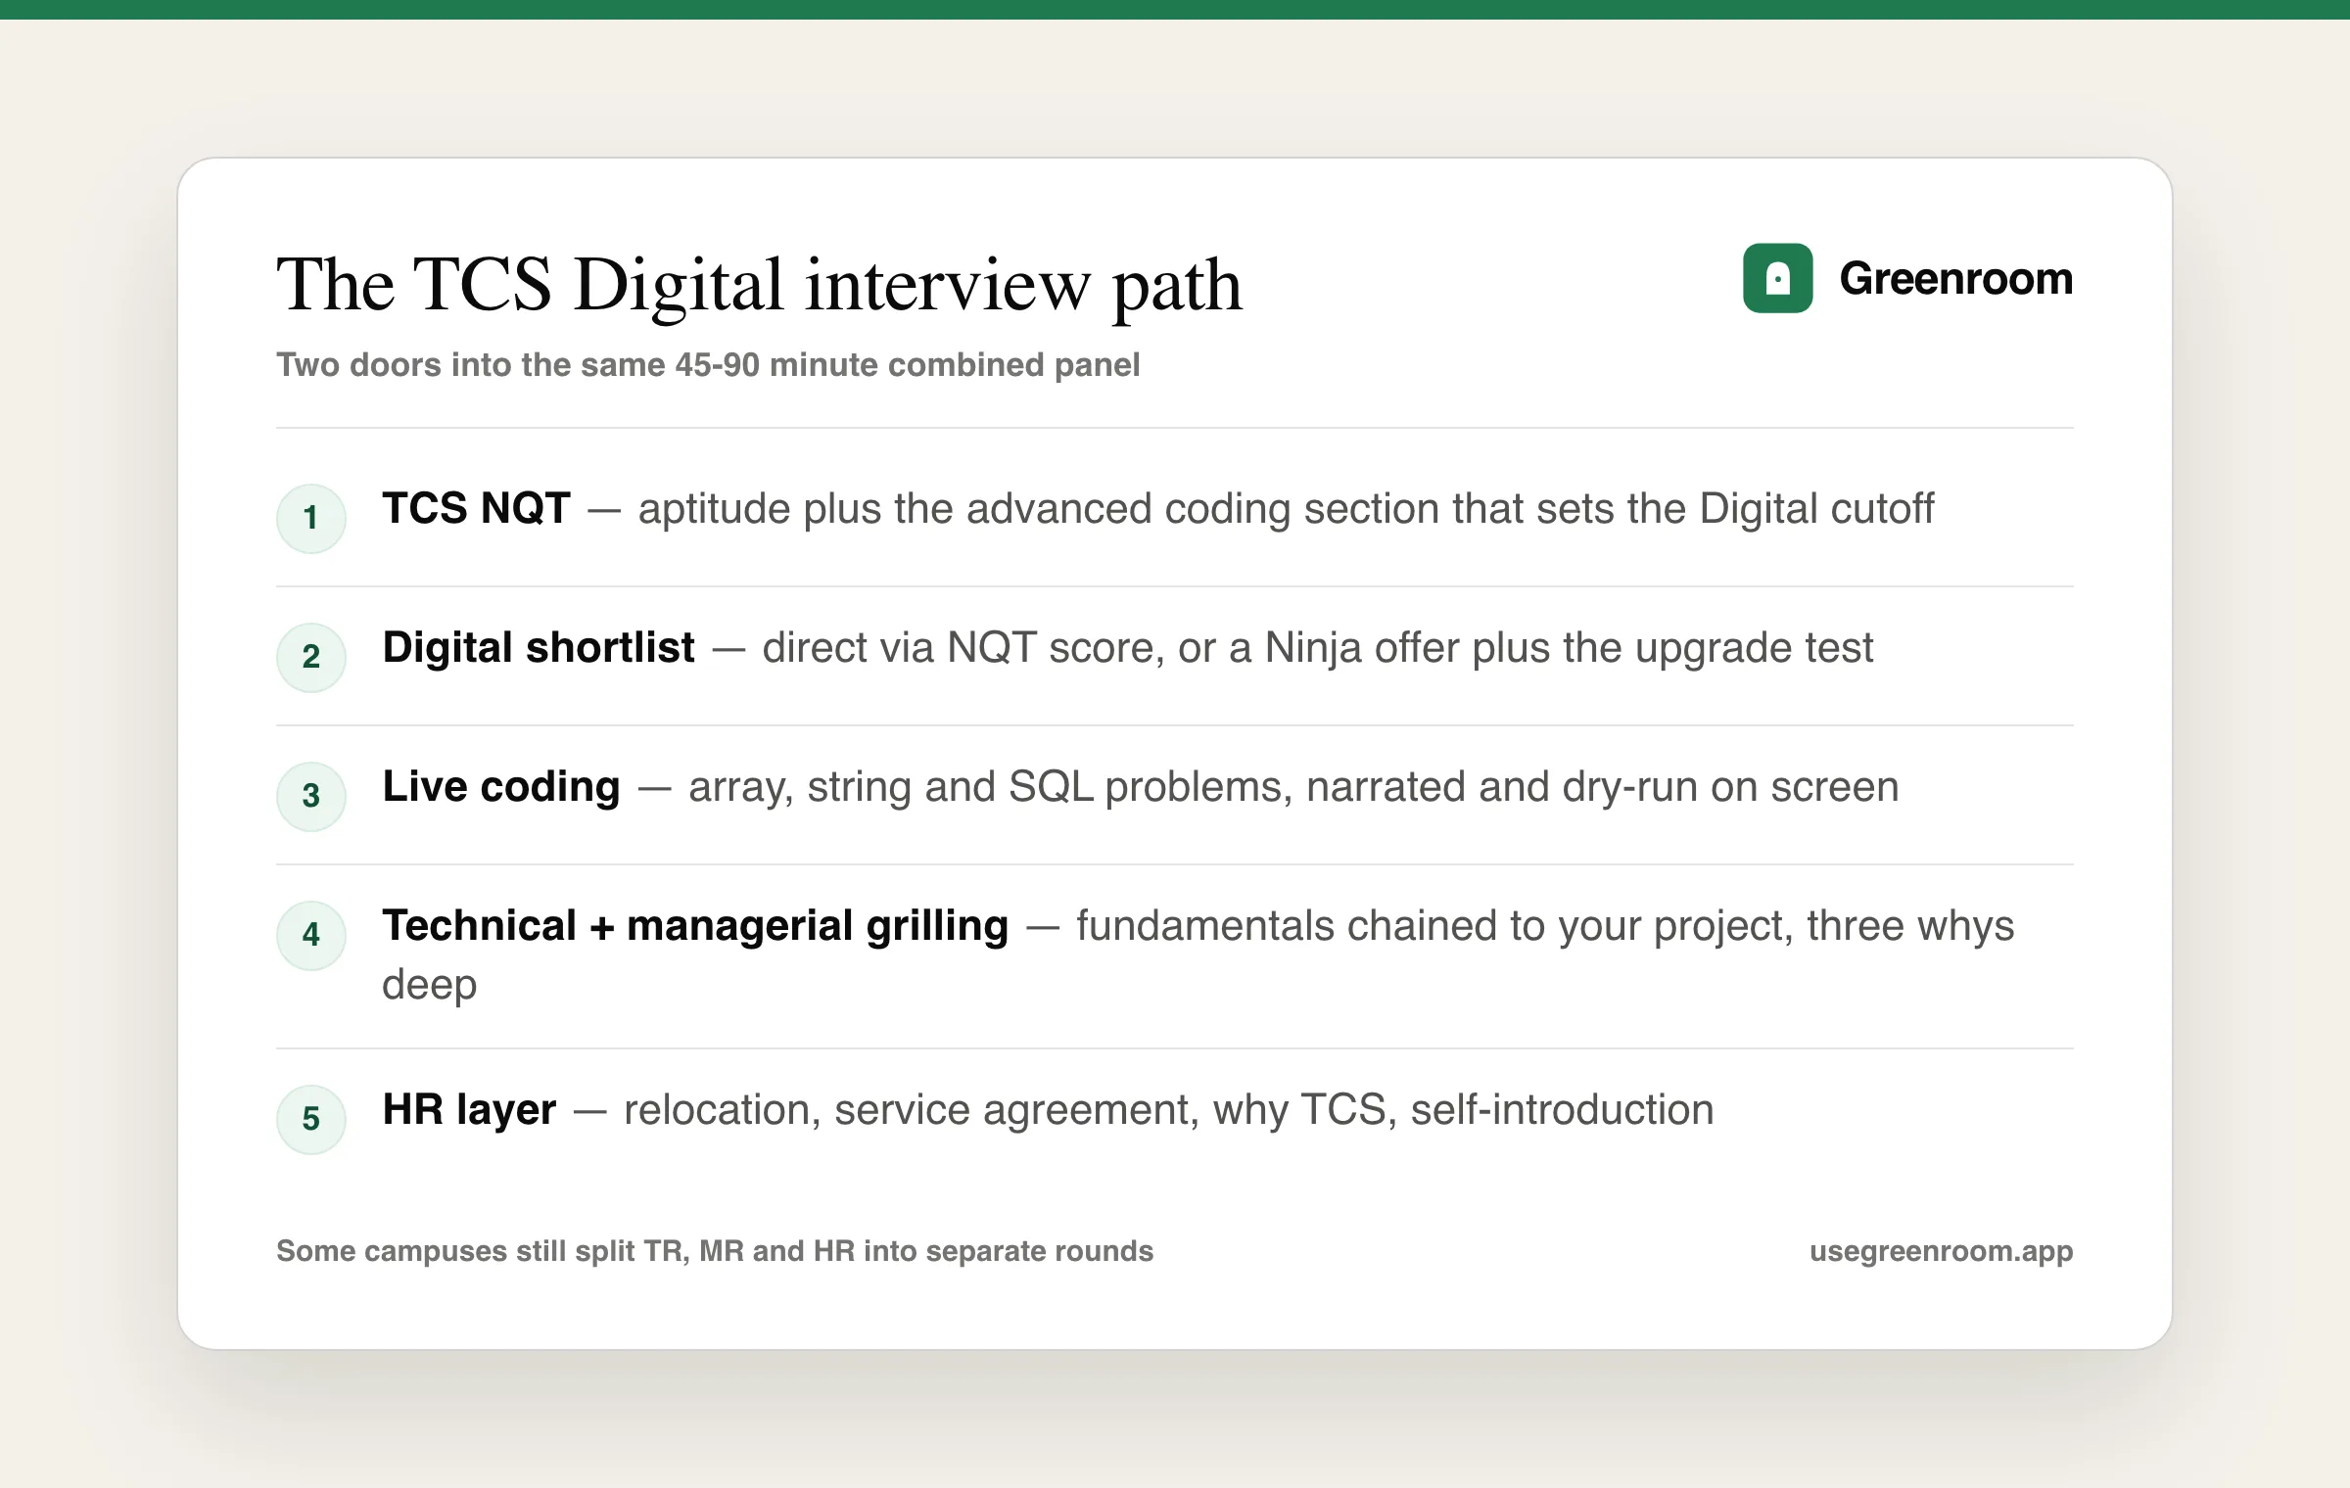Click the 'relocation, service agreement, why TCS' description
This screenshot has width=2350, height=1488.
[x=1169, y=1110]
